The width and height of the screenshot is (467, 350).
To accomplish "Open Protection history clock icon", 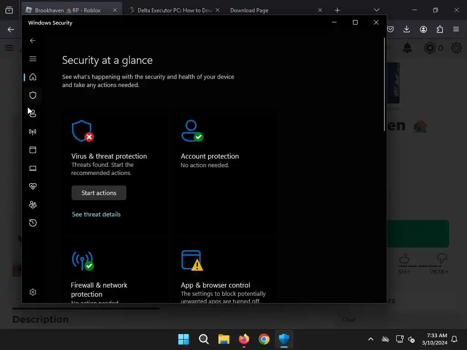I will (33, 223).
